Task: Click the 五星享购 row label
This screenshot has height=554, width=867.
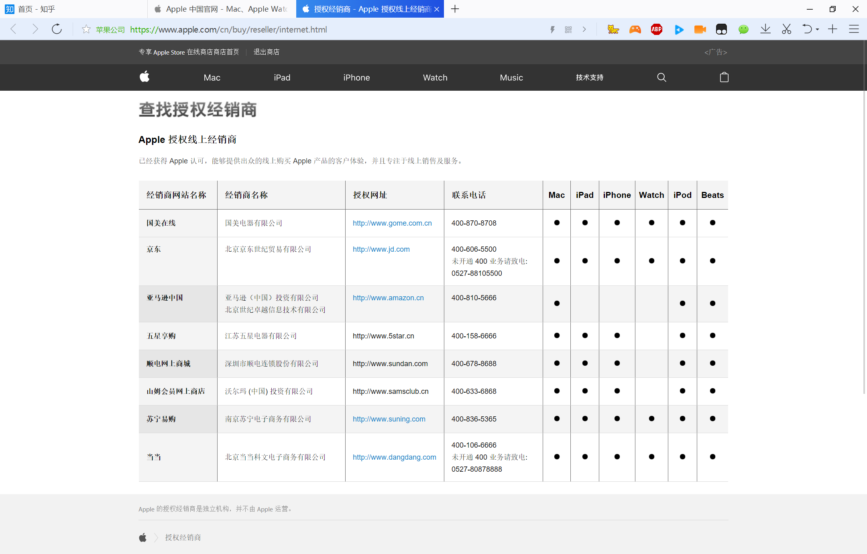Action: 161,336
